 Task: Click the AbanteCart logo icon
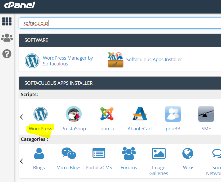140,114
